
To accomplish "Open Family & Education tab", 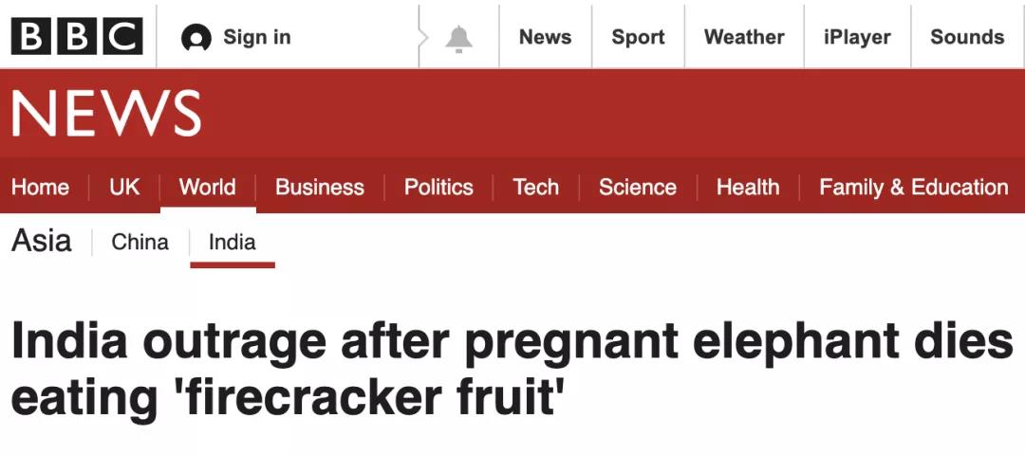I will pos(914,188).
